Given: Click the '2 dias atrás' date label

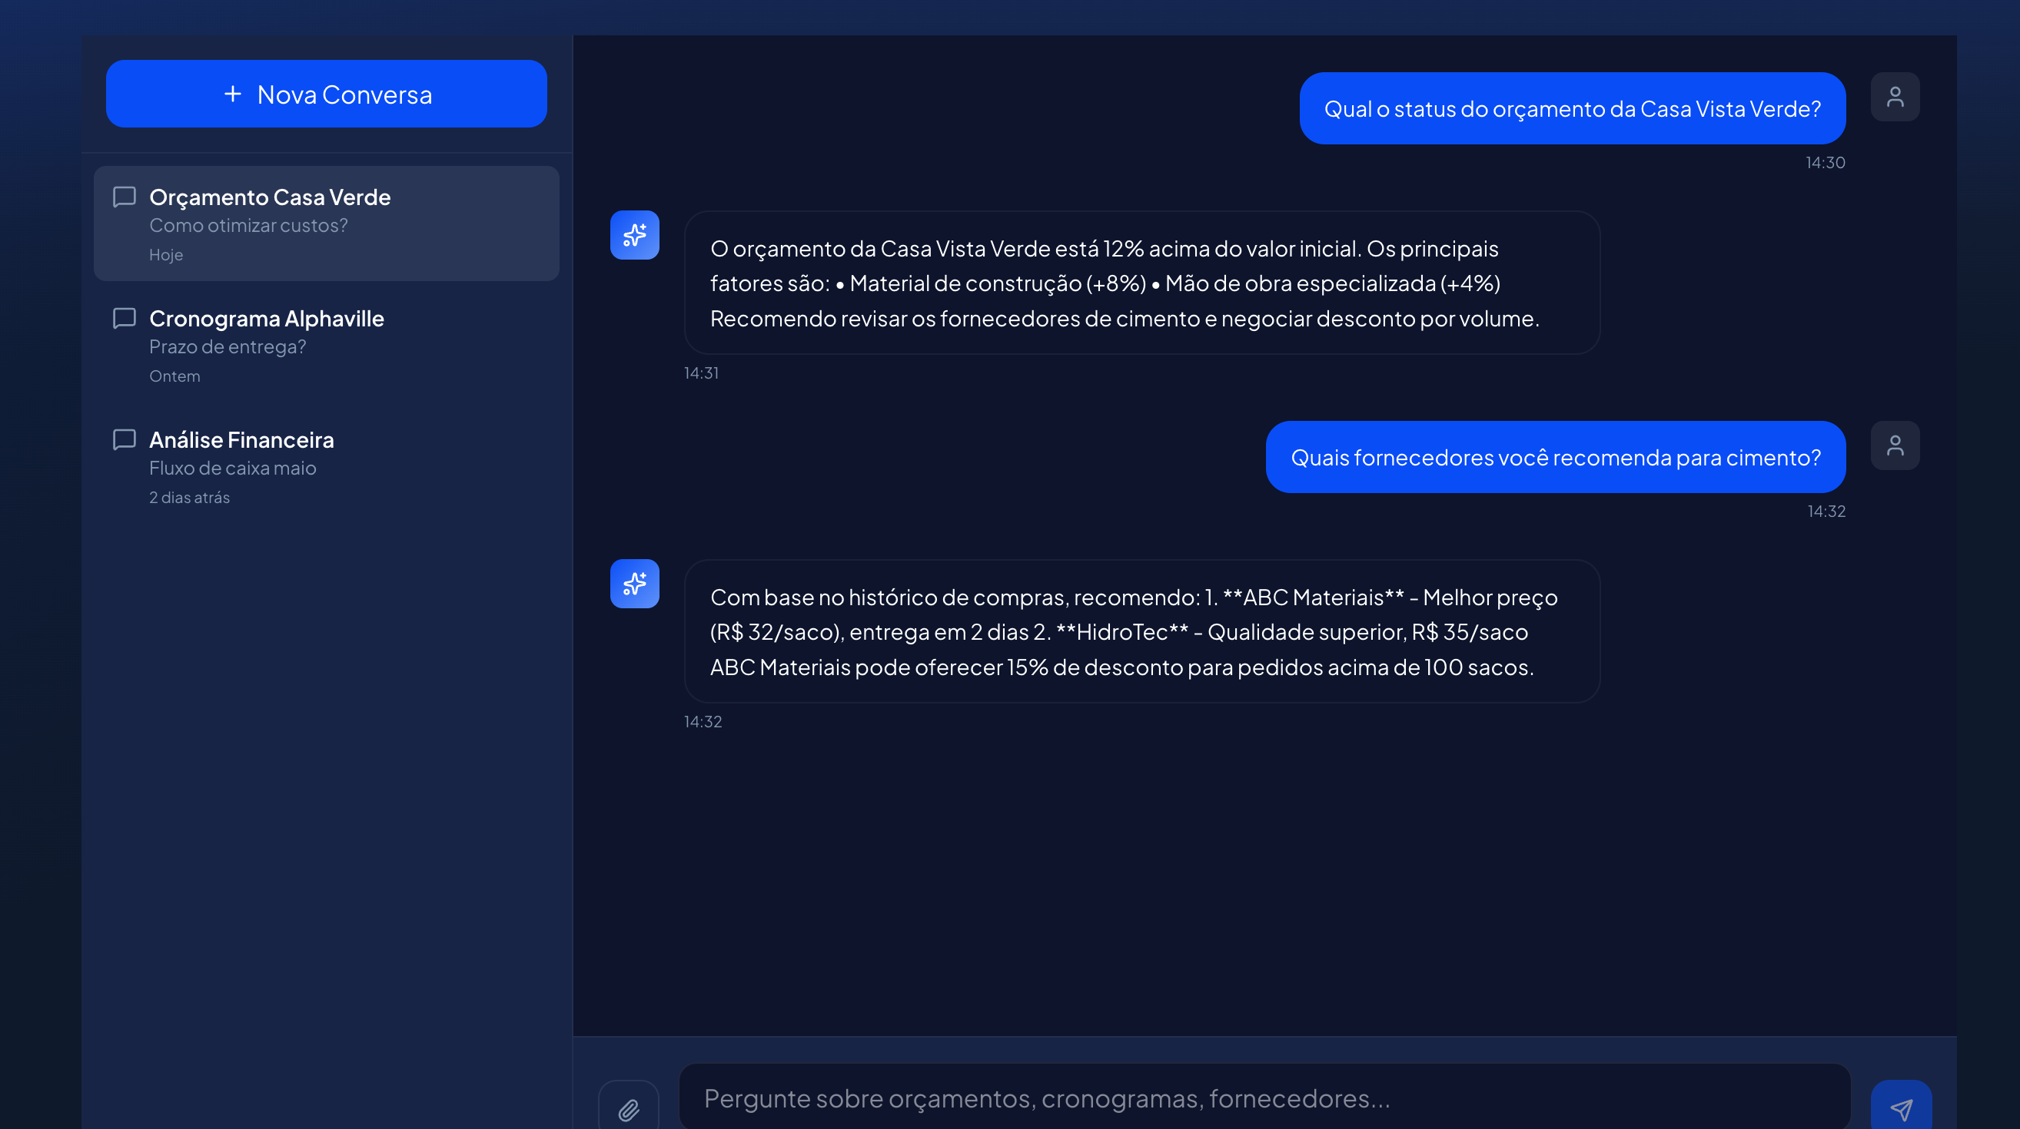Looking at the screenshot, I should point(190,498).
